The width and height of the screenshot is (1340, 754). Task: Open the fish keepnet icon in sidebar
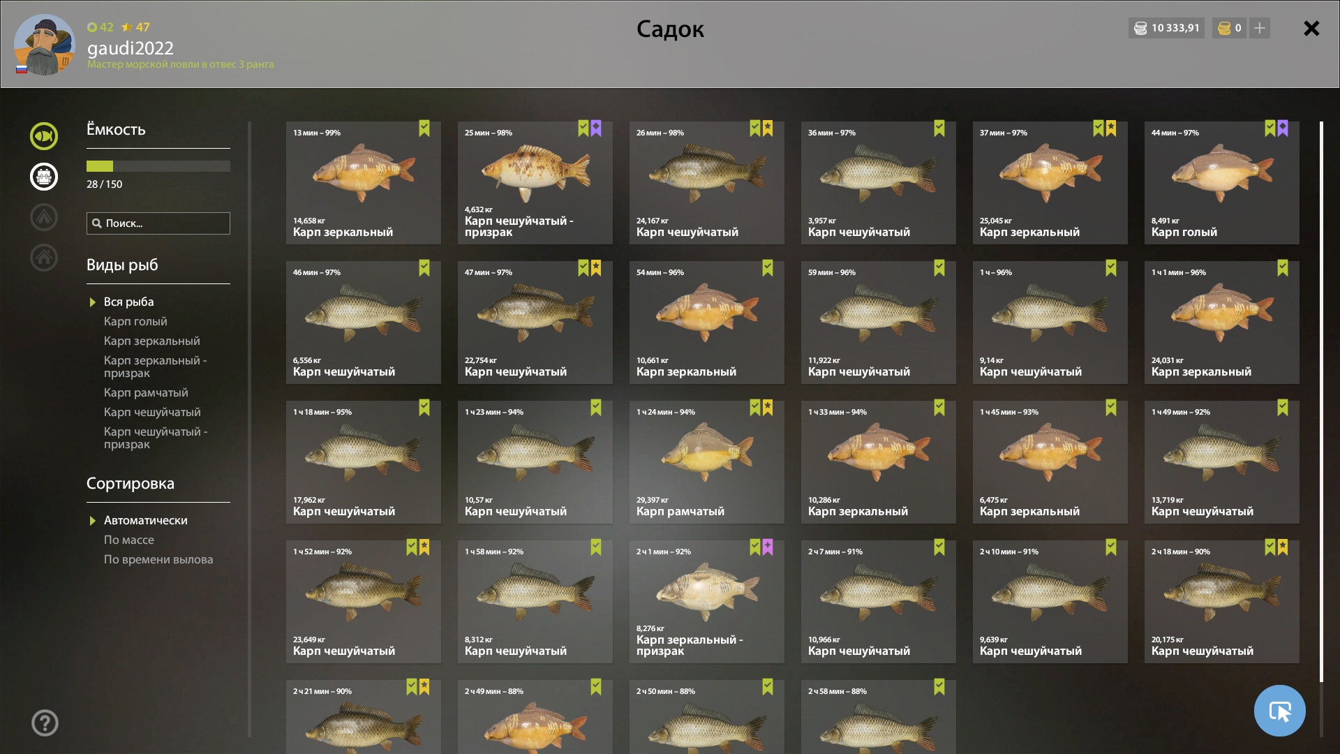44,136
